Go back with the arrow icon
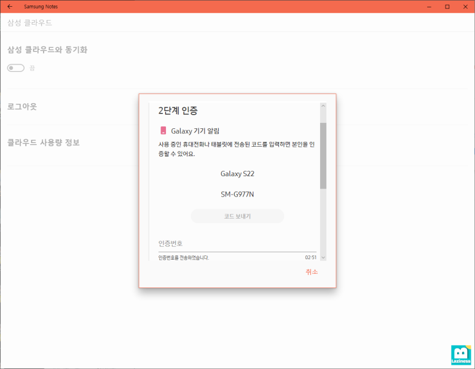The height and width of the screenshot is (369, 475). coord(10,6)
